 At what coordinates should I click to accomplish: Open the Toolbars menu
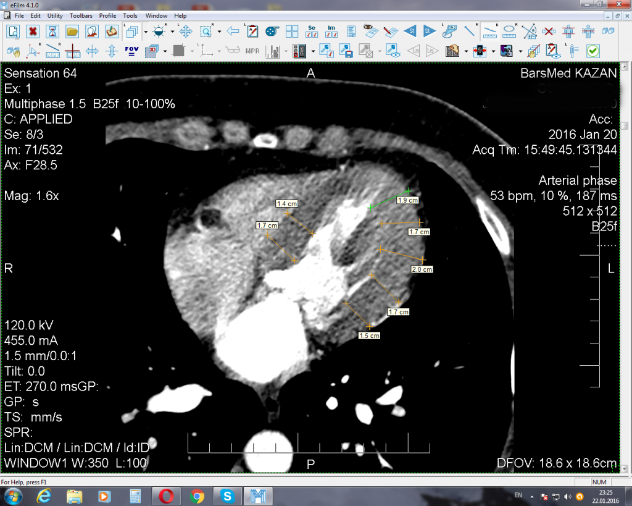pyautogui.click(x=81, y=15)
